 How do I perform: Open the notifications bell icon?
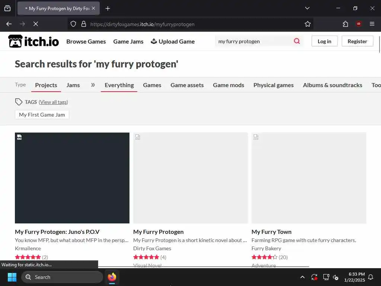coord(371,277)
